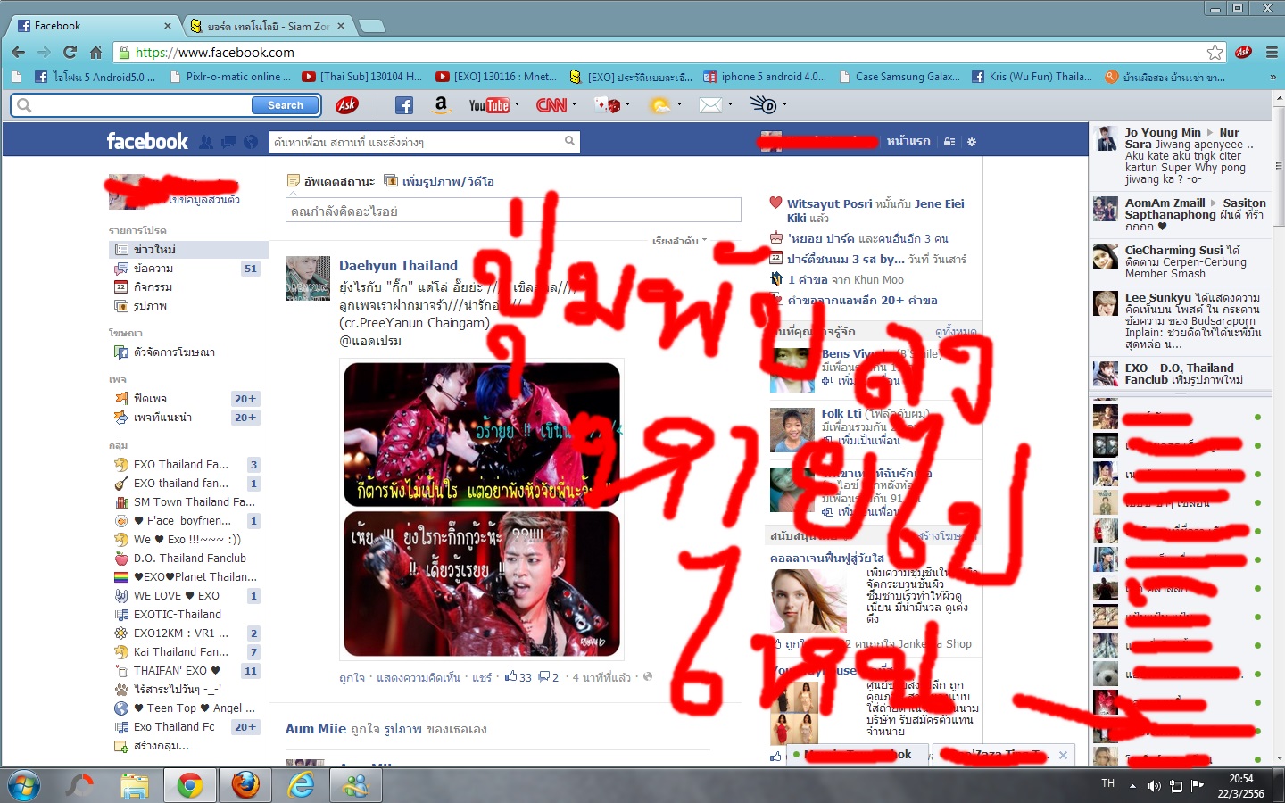
Task: Select ข่าวใหม่ in the left sidebar
Action: point(187,250)
